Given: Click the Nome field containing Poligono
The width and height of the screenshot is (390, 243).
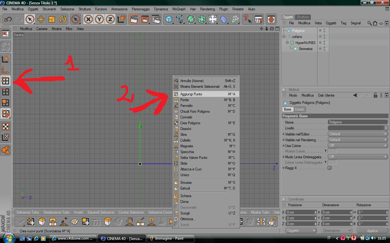Looking at the screenshot, I should tap(358, 122).
